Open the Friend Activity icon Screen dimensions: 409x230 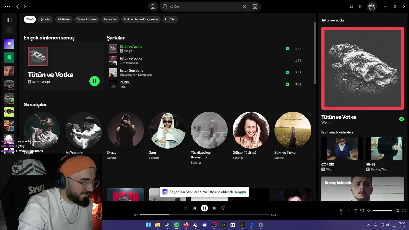coord(360,7)
